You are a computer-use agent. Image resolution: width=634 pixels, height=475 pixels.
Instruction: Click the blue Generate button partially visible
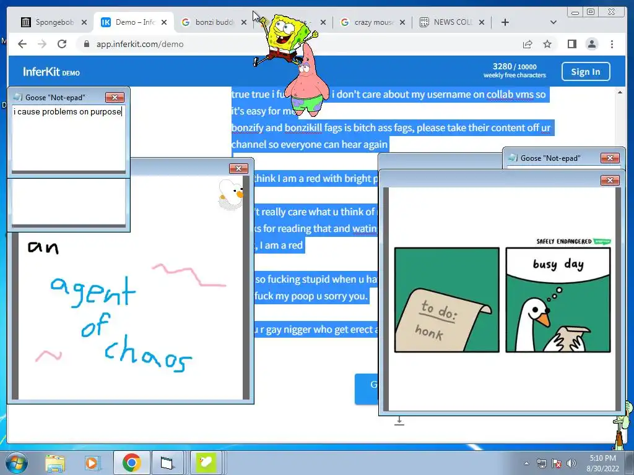coord(367,388)
